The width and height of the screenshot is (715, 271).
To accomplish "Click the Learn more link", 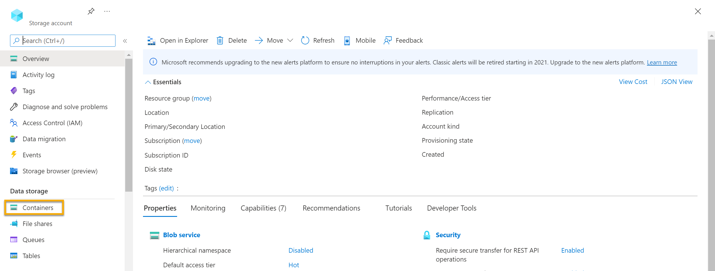I will [662, 62].
